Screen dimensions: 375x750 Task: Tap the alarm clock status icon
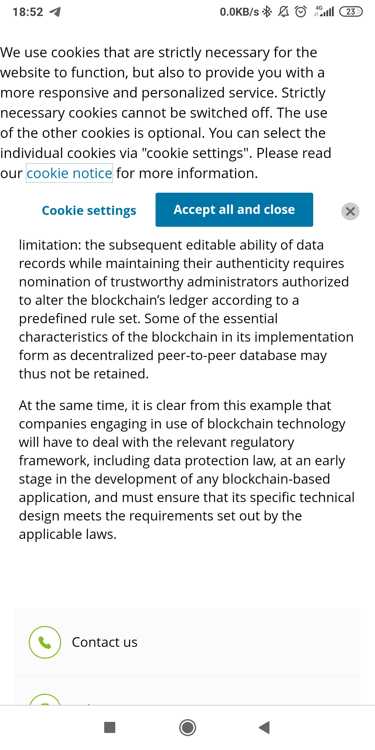point(300,12)
